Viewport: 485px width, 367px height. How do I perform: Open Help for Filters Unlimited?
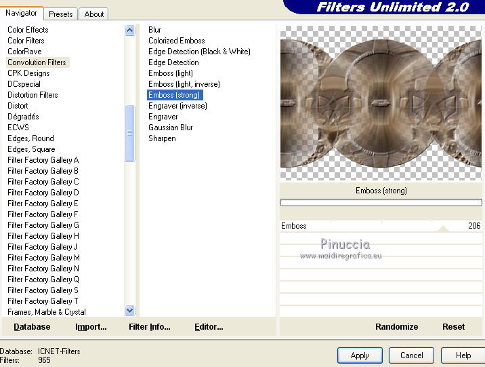(x=463, y=355)
